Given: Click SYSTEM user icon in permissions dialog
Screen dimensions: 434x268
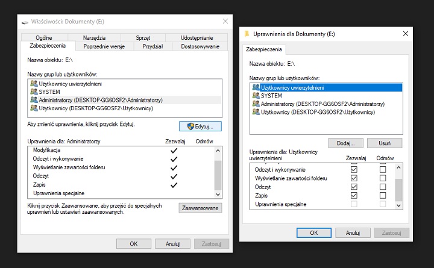Looking at the screenshot, I should pyautogui.click(x=256, y=96).
